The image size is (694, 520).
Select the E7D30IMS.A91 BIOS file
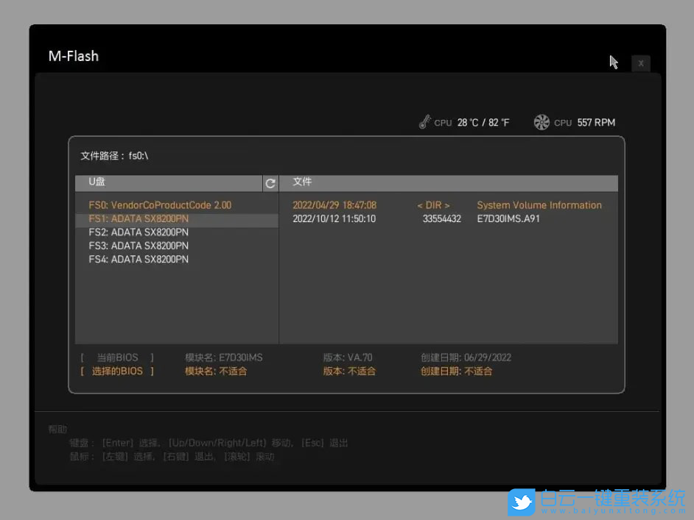(508, 218)
